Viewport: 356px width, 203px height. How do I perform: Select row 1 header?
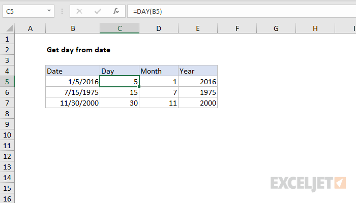click(x=7, y=39)
